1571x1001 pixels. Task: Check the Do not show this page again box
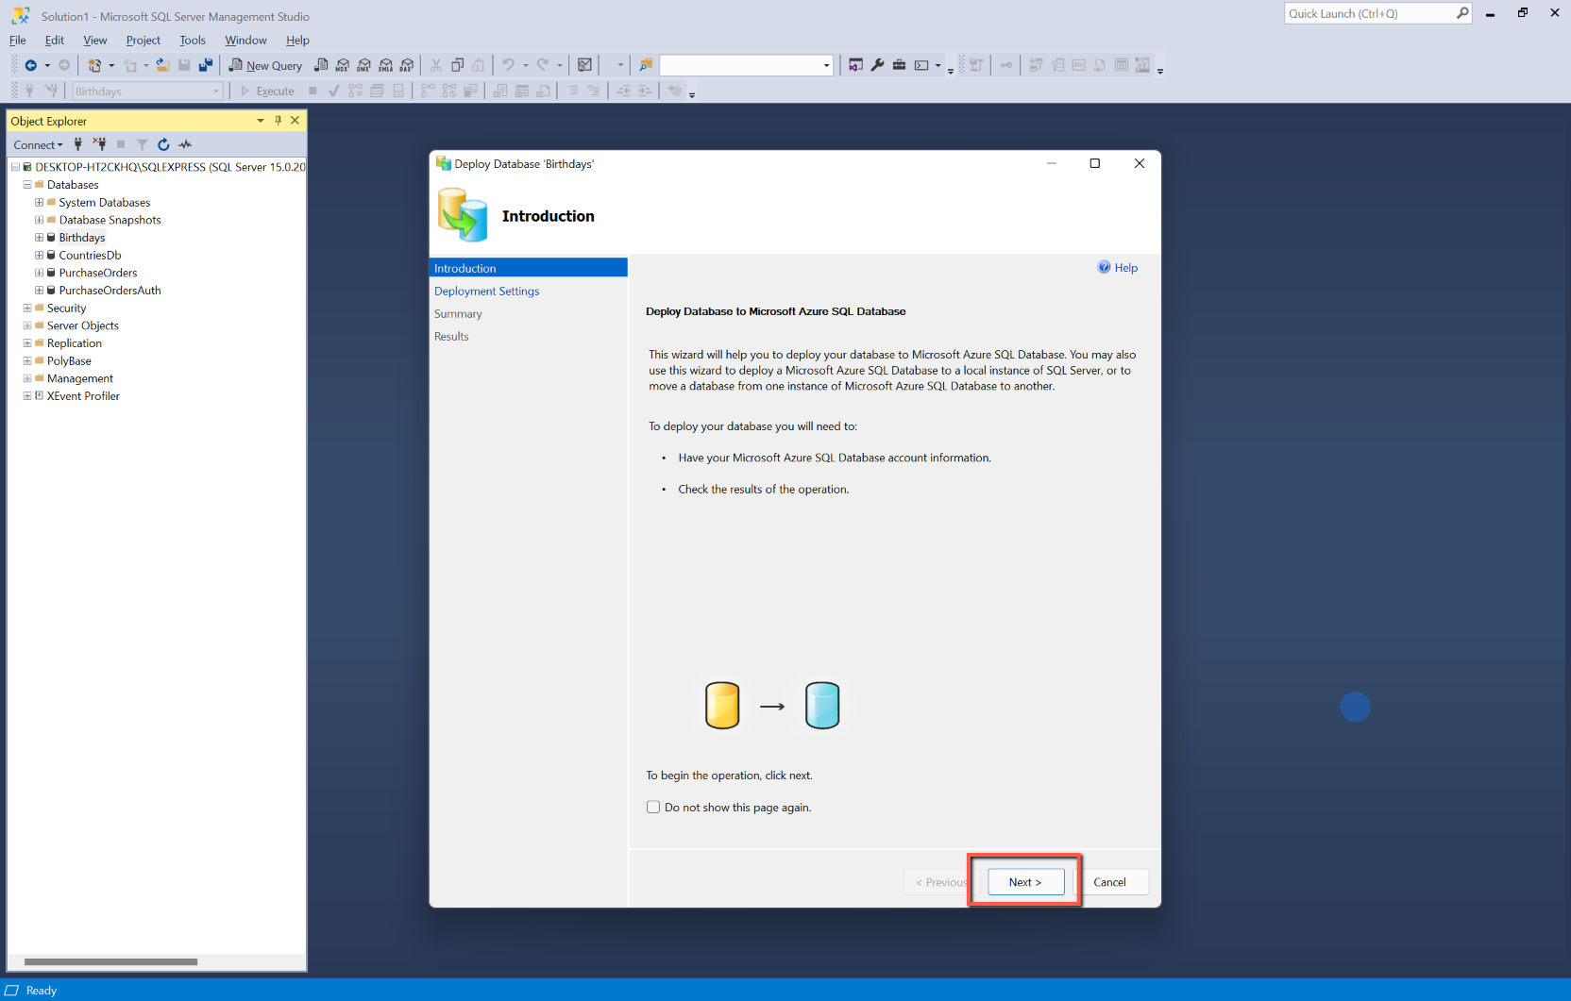point(652,807)
